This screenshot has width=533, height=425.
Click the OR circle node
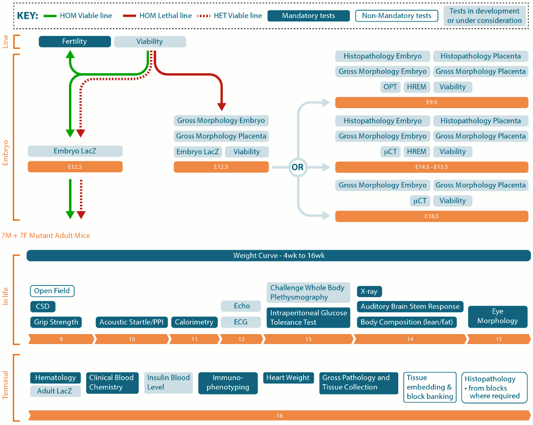[x=297, y=167]
